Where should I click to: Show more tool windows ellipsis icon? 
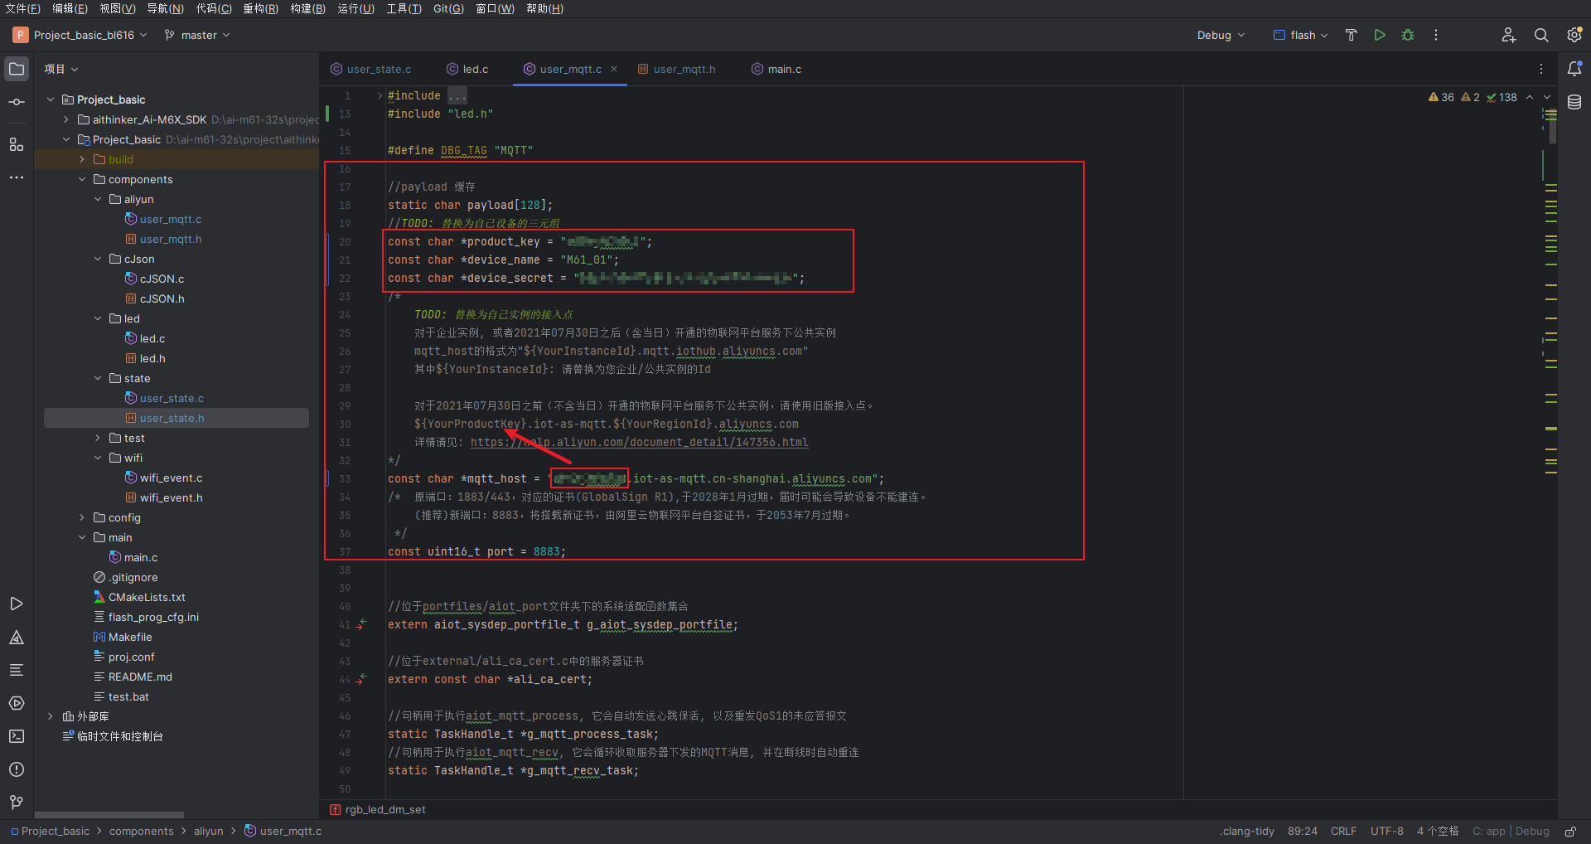pos(17,177)
